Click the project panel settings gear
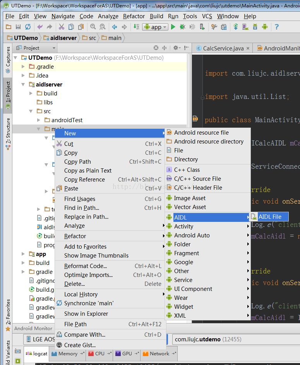The height and width of the screenshot is (365, 300). click(175, 48)
